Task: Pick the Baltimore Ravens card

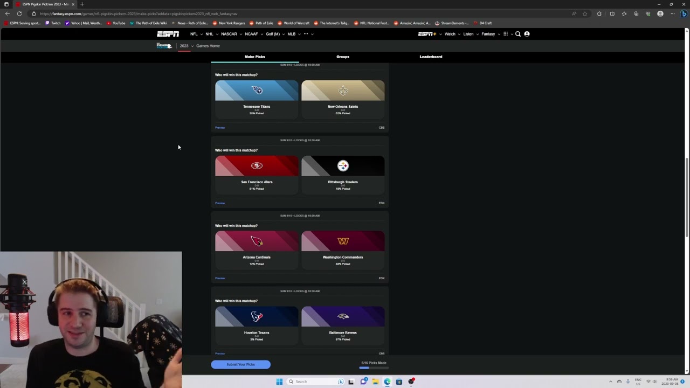Action: click(343, 325)
